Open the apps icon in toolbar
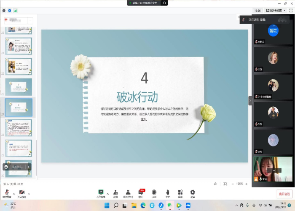Image resolution: width=295 pixels, height=211 pixels. click(x=180, y=192)
